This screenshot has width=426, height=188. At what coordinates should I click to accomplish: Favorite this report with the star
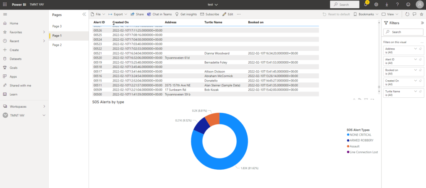tap(421, 14)
